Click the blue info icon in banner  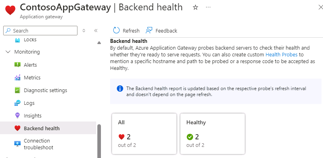point(120,89)
